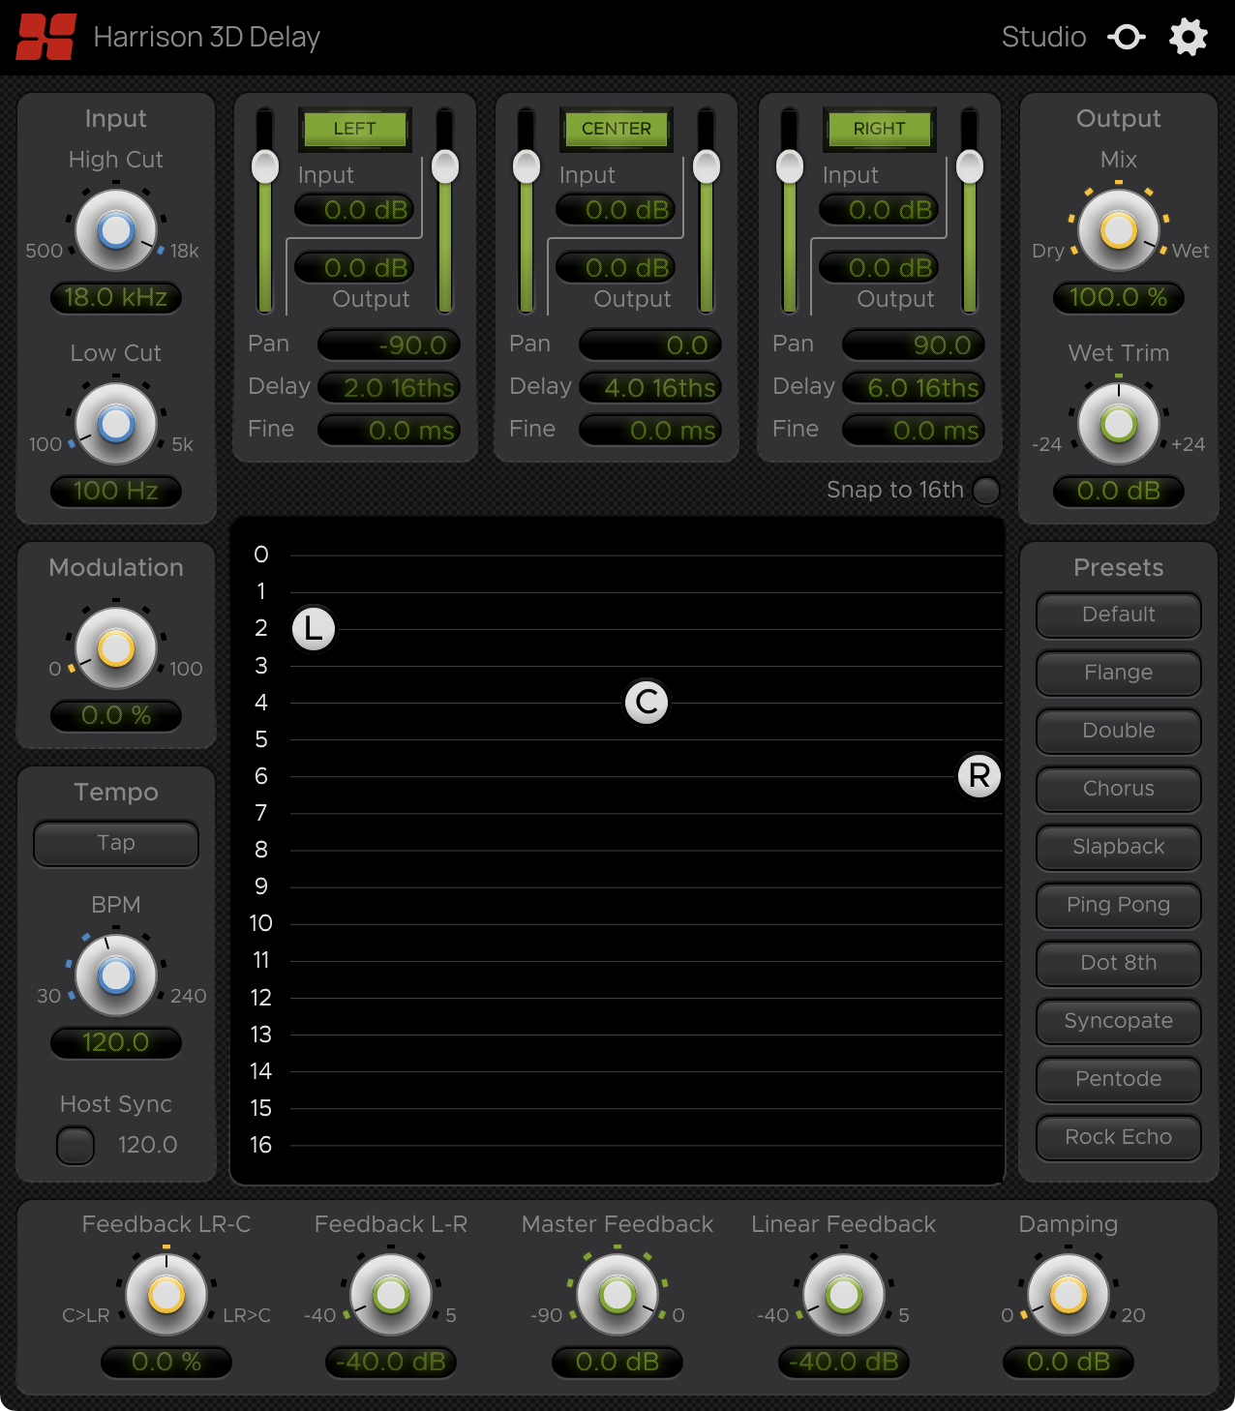Image resolution: width=1235 pixels, height=1411 pixels.
Task: Click the Center Delay 4.0 16ths field
Action: pos(650,388)
